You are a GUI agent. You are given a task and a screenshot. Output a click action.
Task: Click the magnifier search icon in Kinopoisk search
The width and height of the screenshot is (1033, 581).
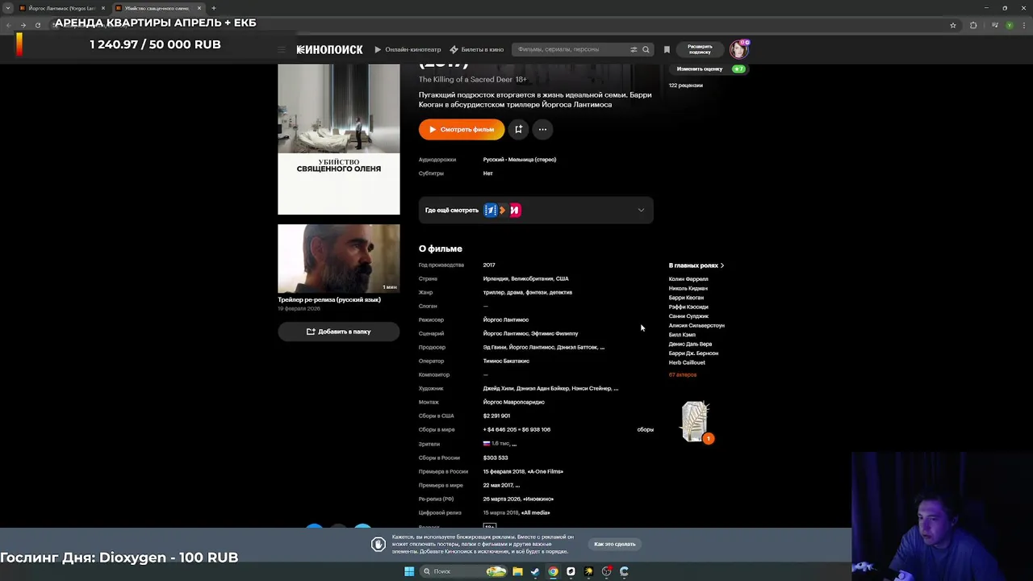coord(646,49)
